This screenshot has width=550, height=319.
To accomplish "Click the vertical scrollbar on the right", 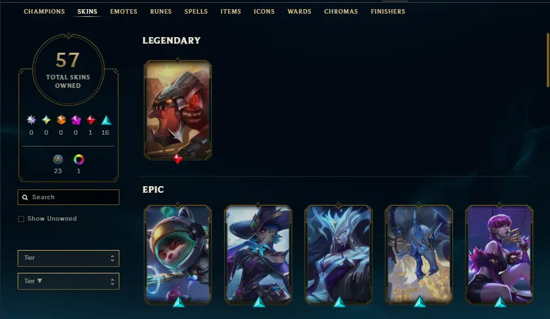I will tap(548, 60).
